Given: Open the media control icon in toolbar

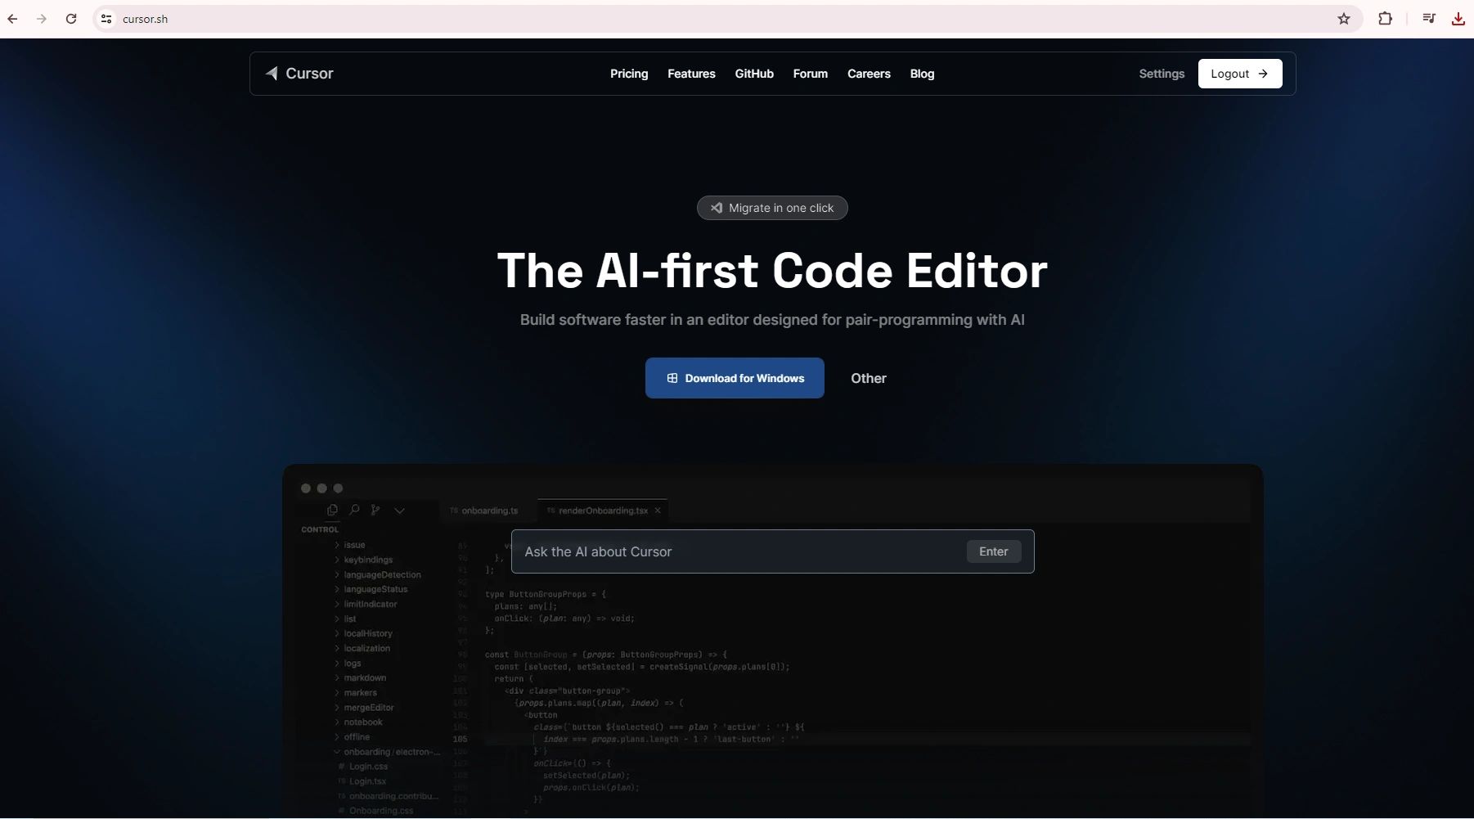Looking at the screenshot, I should [x=1428, y=19].
